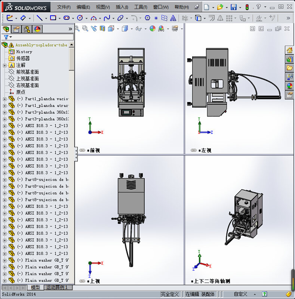Expand the first Part1_plancha component node
Screen dimensions: 295x299
coord(4,99)
